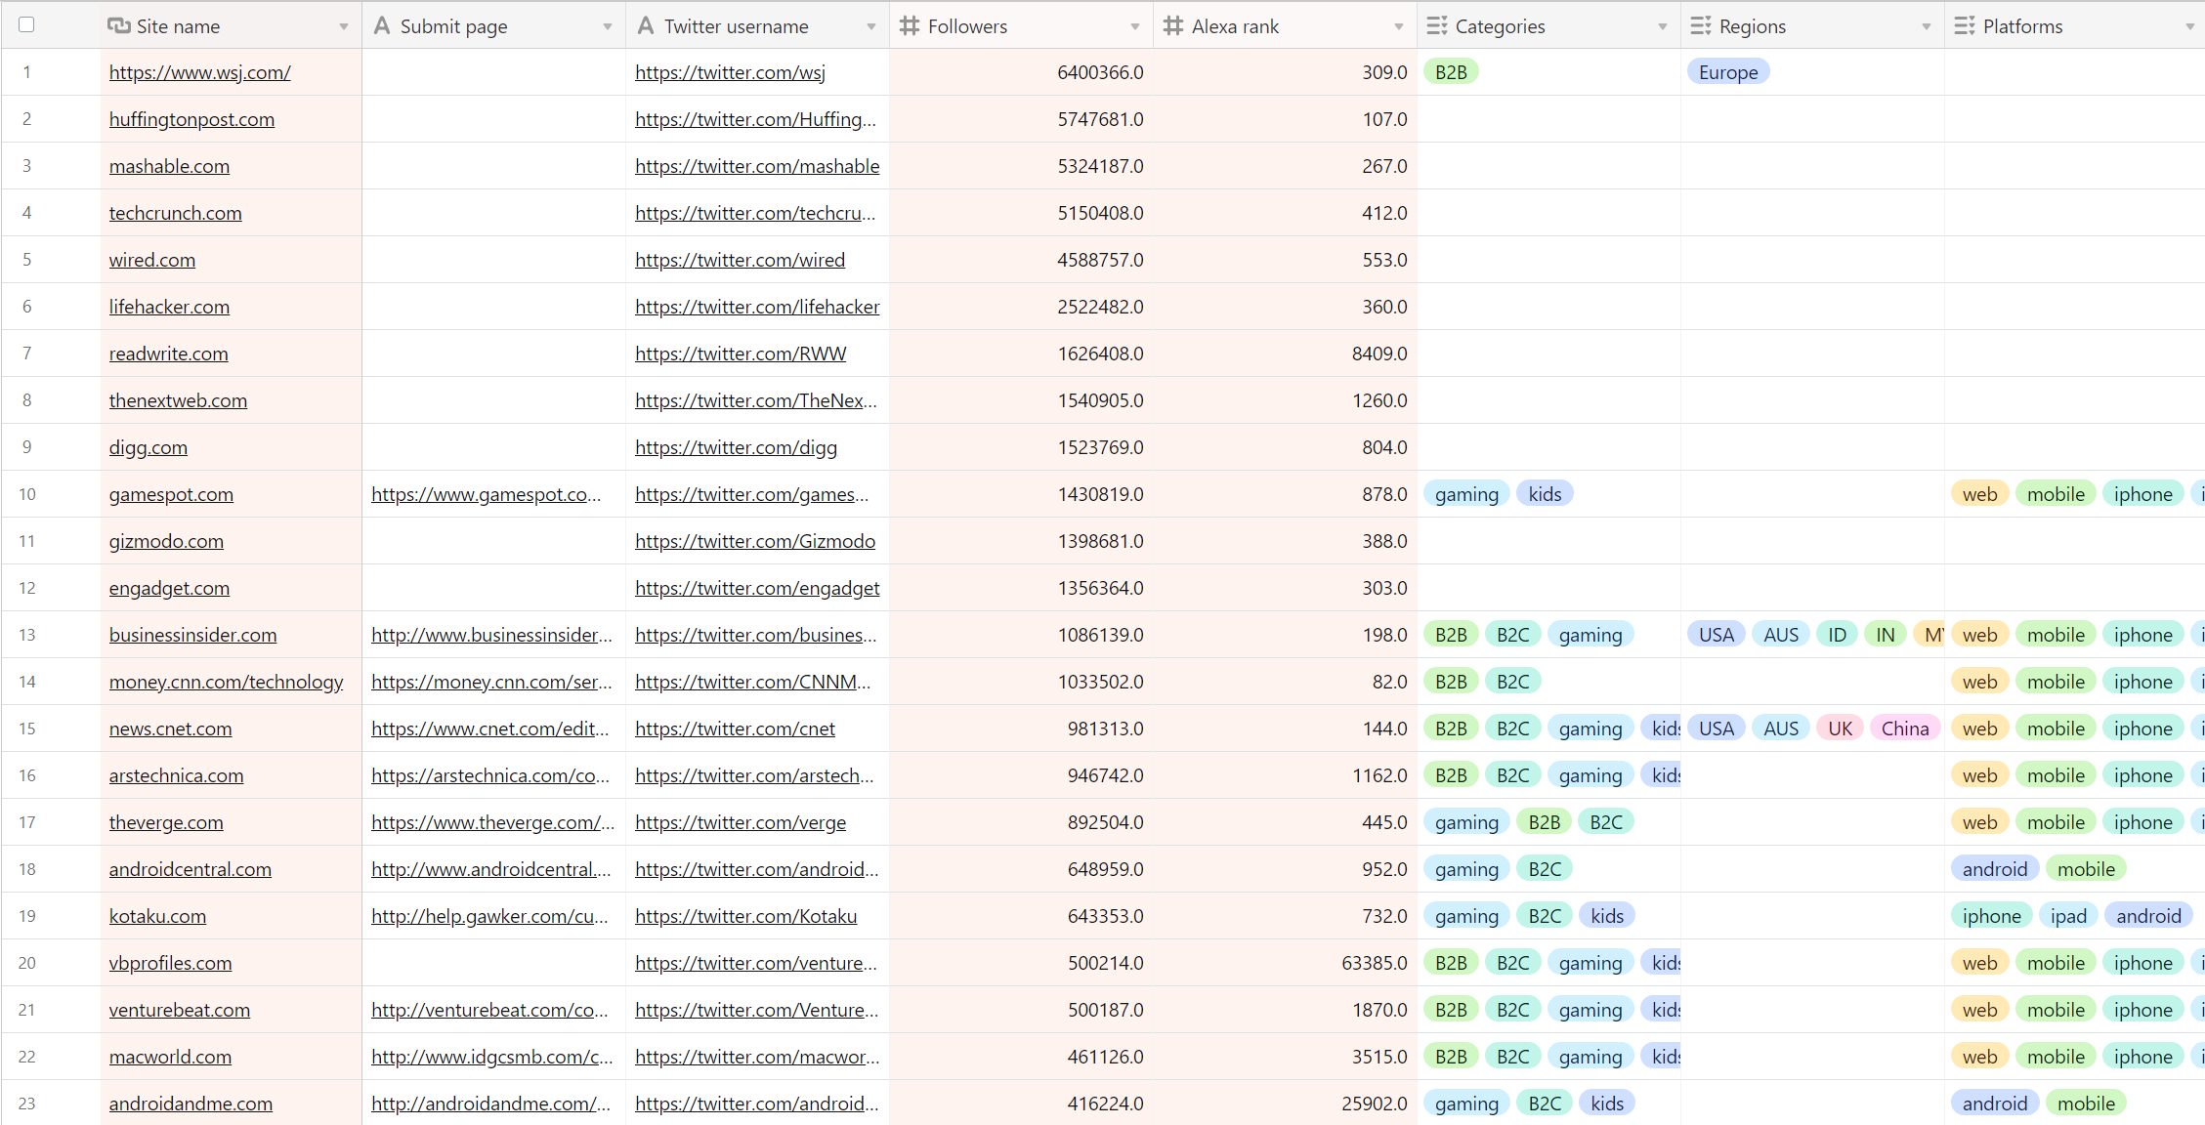Open the techcrunch.com site link
The height and width of the screenshot is (1125, 2205).
175,213
